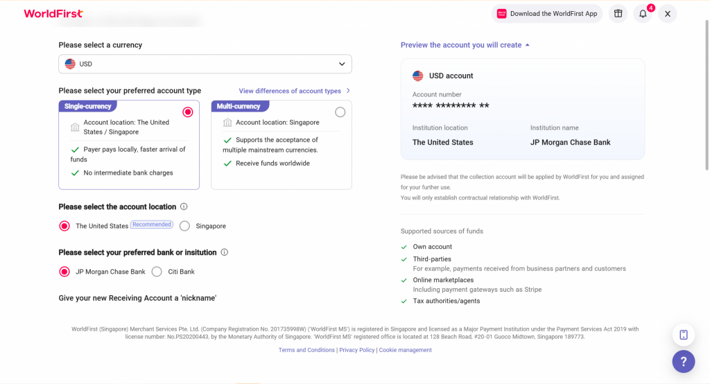Screen dimensions: 710x384
Task: Open the Terms and Conditions link
Action: (x=306, y=350)
